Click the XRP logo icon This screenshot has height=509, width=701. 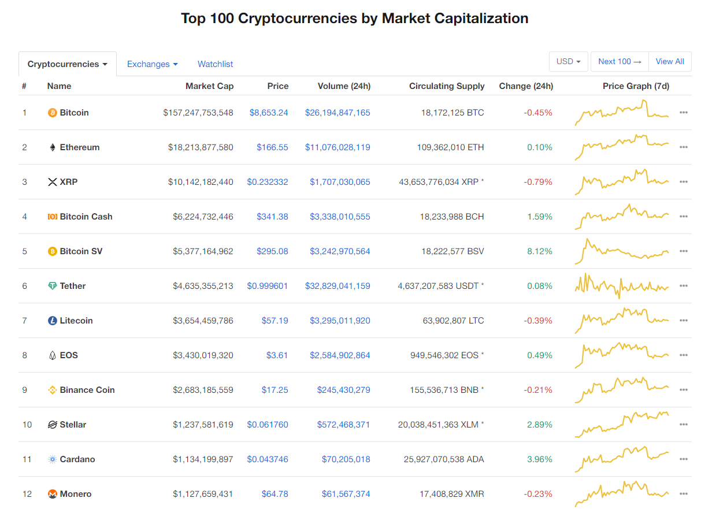52,182
